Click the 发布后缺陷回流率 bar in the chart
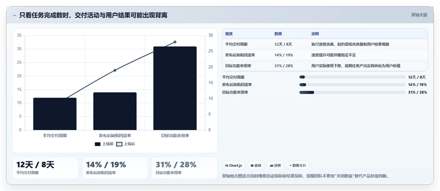This screenshot has width=440, height=191. (115, 111)
